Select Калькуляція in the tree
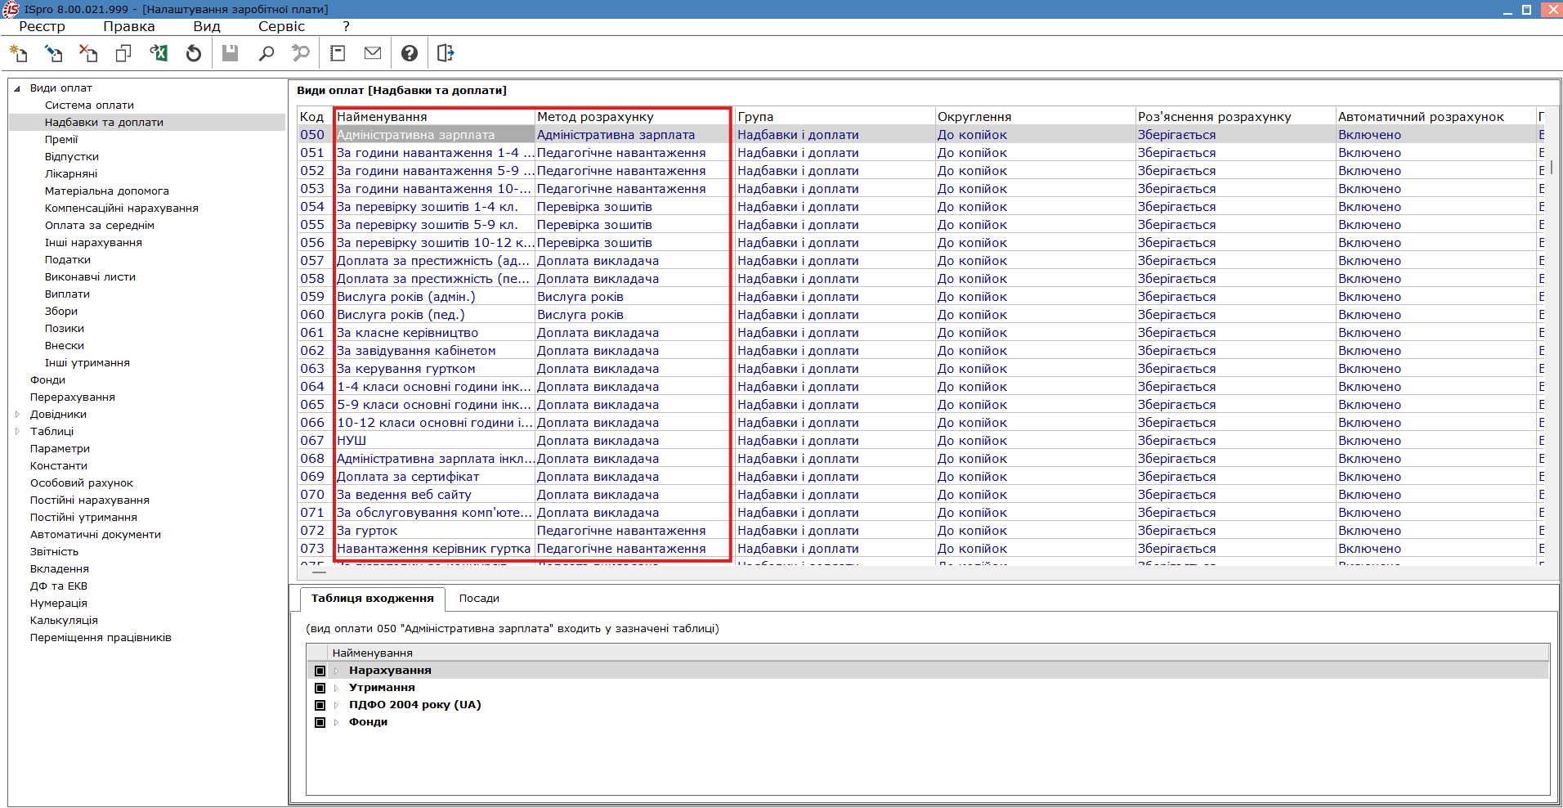Viewport: 1563px width, 808px height. click(64, 621)
